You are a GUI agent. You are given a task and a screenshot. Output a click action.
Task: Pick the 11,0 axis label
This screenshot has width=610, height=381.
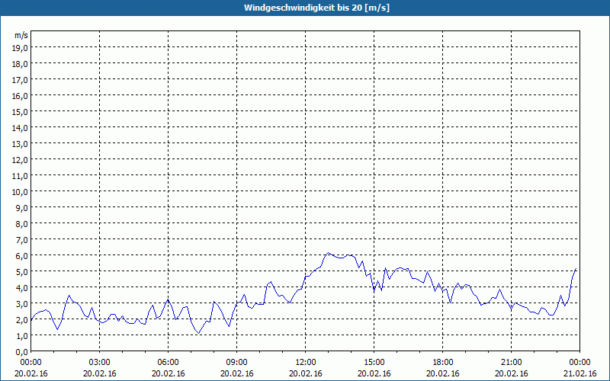coord(21,176)
